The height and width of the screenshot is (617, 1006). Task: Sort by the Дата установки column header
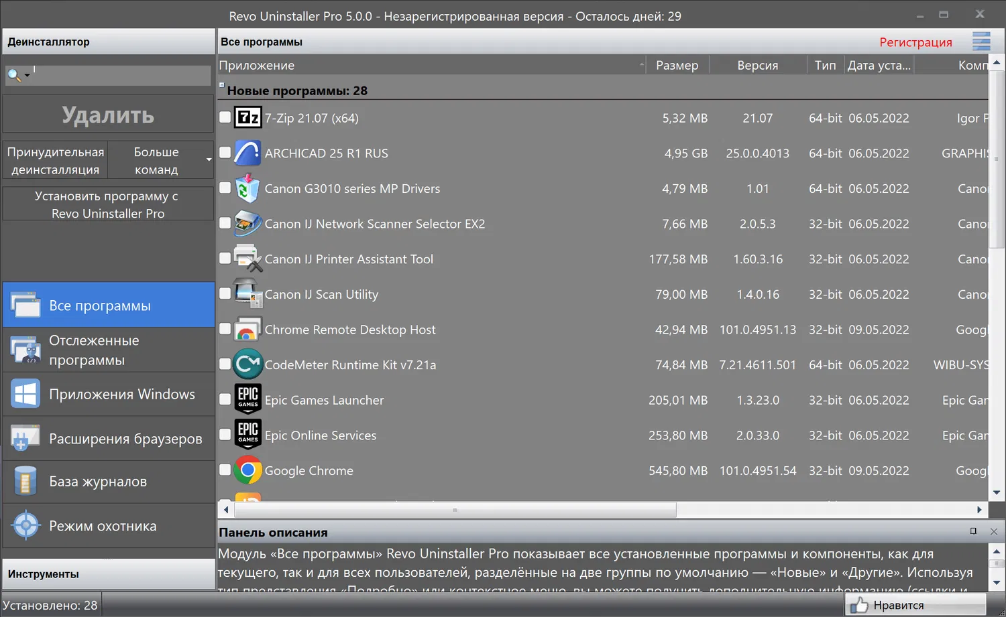coord(879,66)
